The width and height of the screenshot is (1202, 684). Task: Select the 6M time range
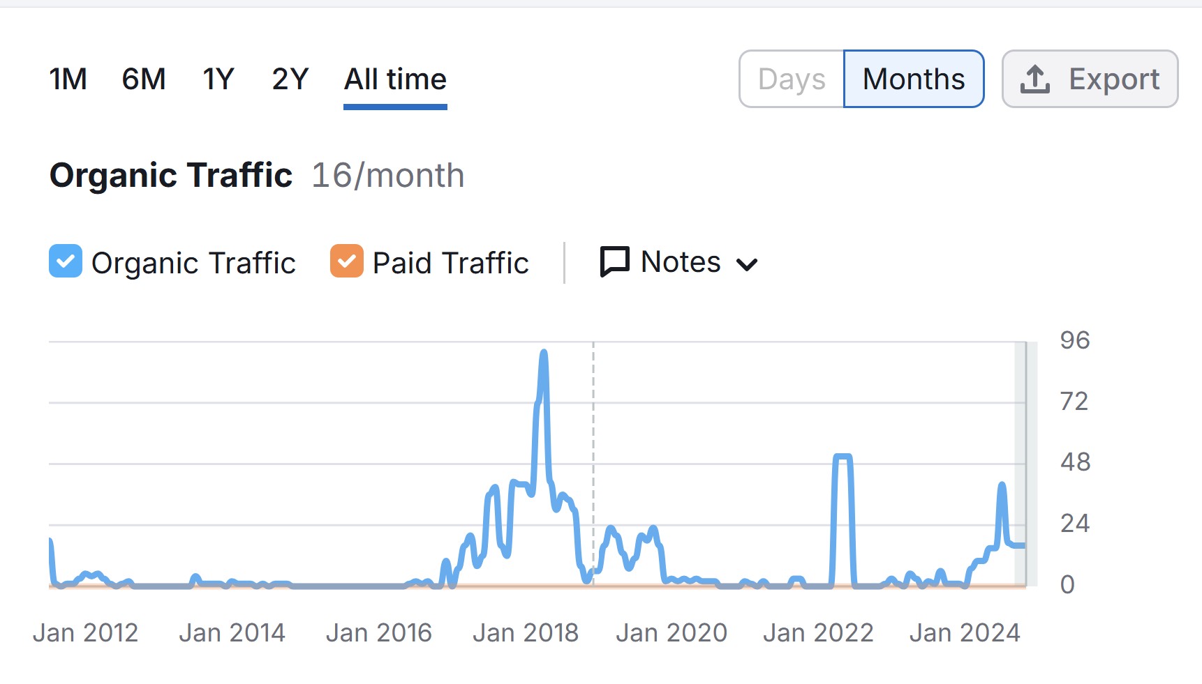[x=144, y=79]
